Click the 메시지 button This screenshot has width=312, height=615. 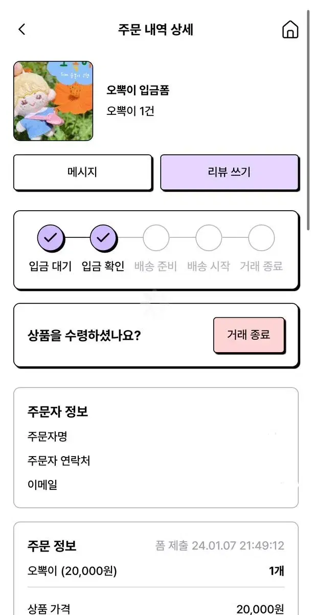[x=83, y=172]
